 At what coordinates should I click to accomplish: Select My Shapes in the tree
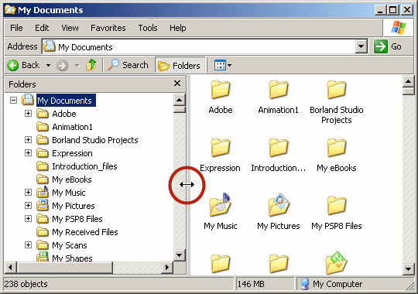click(72, 258)
